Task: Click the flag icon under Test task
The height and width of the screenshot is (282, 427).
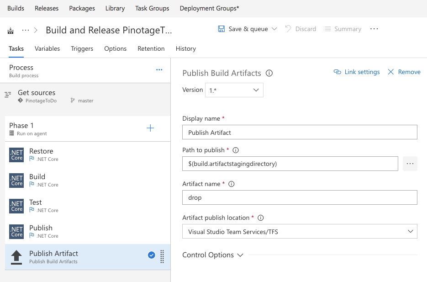Action: (x=32, y=210)
